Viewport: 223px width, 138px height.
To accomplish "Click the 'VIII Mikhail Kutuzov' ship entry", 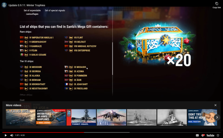I will point(81,46).
